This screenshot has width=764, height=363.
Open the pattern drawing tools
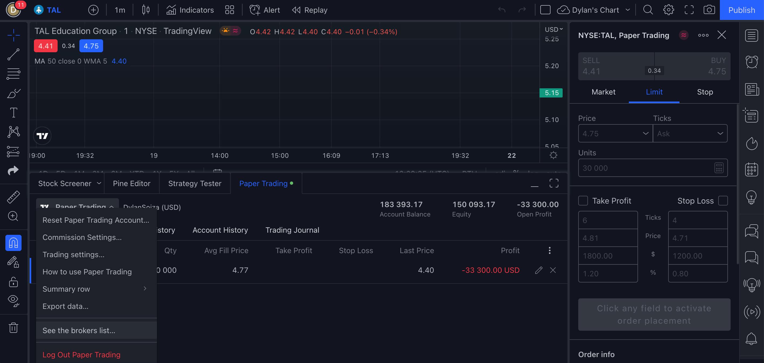point(13,132)
